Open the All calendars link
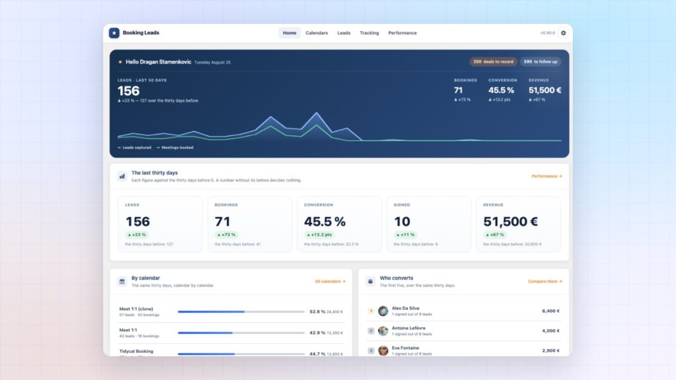 [x=330, y=281]
